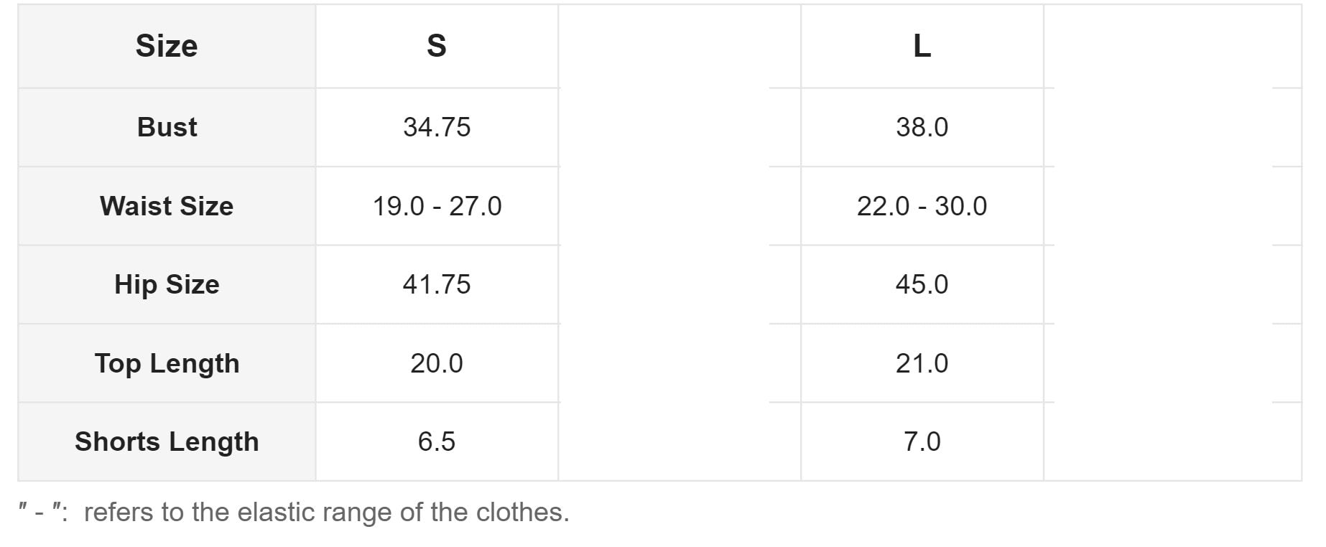Image resolution: width=1326 pixels, height=547 pixels.
Task: Click the Top Length row label
Action: [x=167, y=363]
